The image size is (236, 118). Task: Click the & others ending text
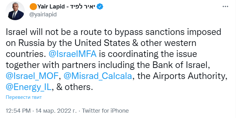(75, 87)
